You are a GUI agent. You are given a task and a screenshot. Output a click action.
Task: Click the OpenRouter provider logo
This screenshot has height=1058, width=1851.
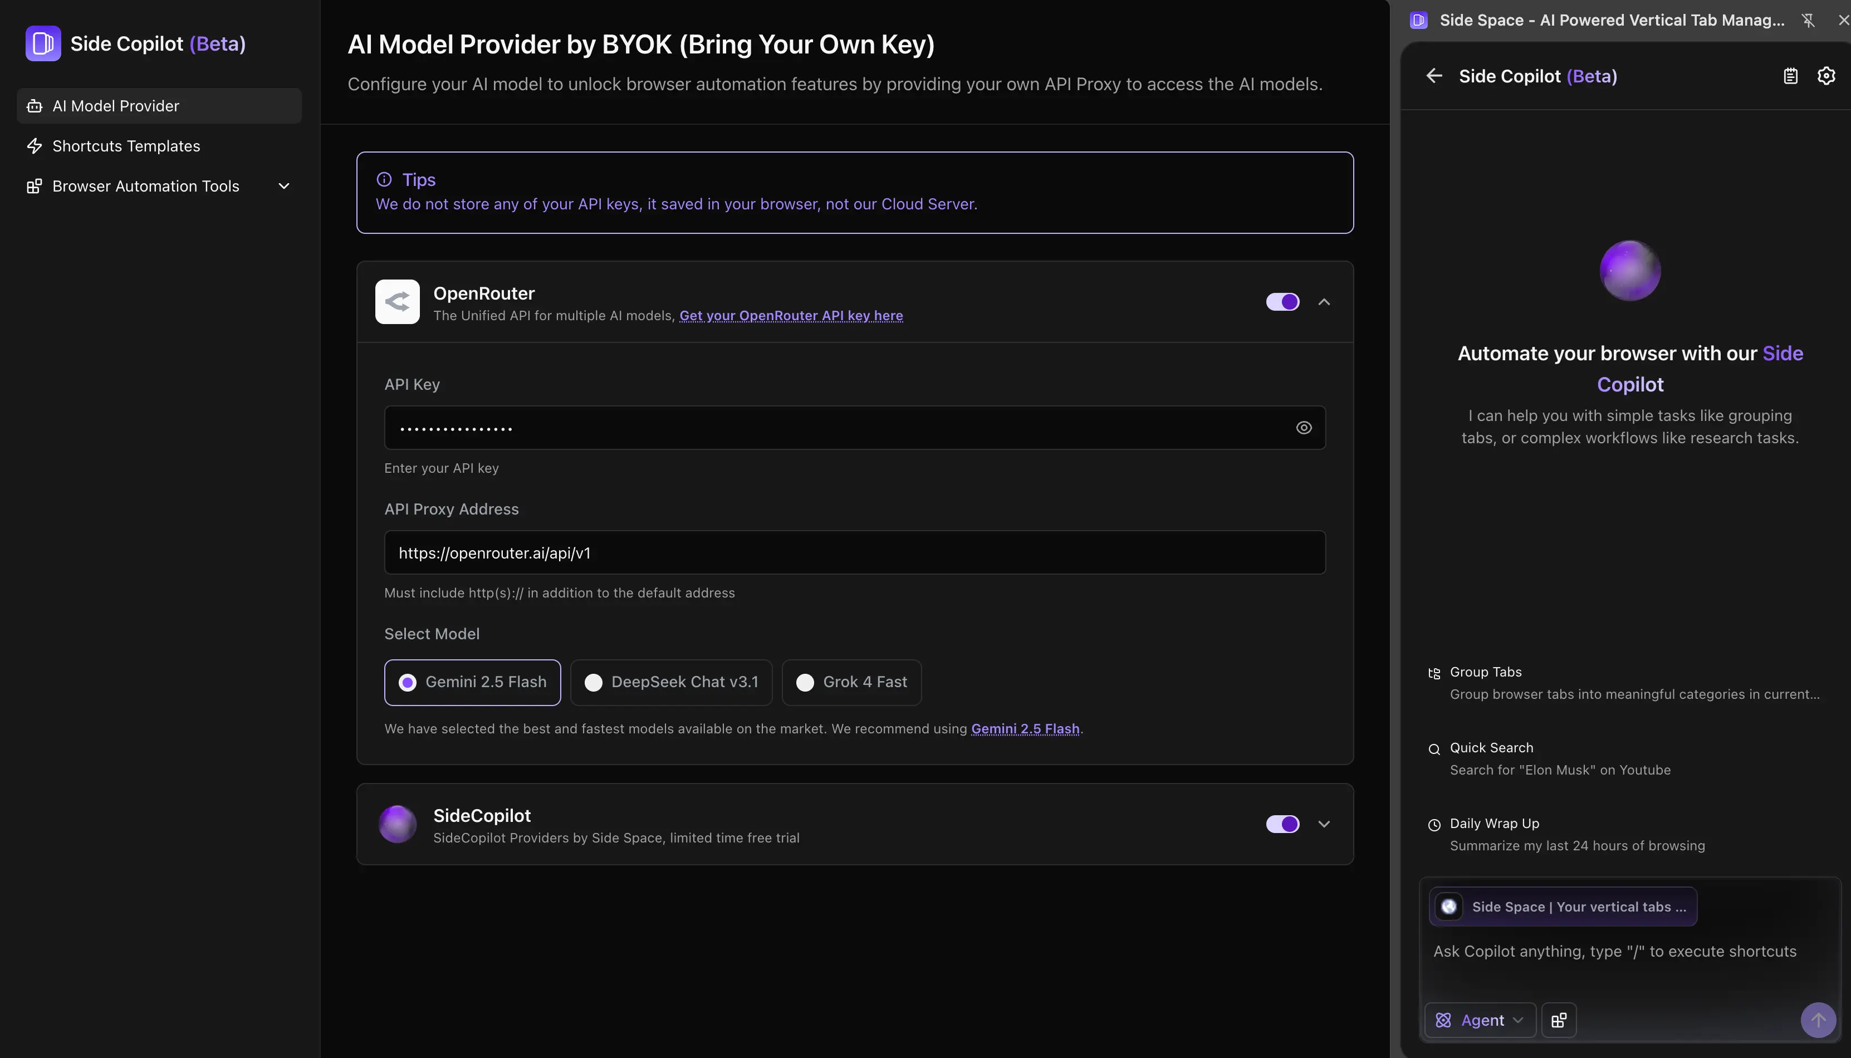[396, 302]
